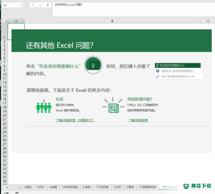Follow 了解详细信息 (仅限英文) community link
Image resolution: width=215 pixels, height=194 pixels.
pos(75,120)
